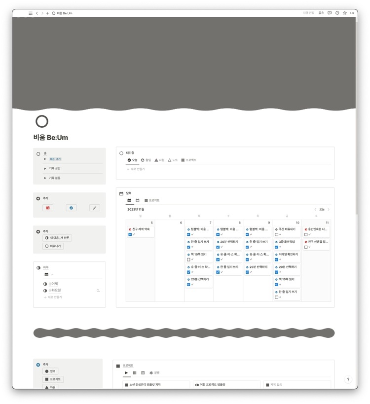Expand the 빠른 추가 toggle
Screen dimensions: 370x404
(x=45, y=159)
